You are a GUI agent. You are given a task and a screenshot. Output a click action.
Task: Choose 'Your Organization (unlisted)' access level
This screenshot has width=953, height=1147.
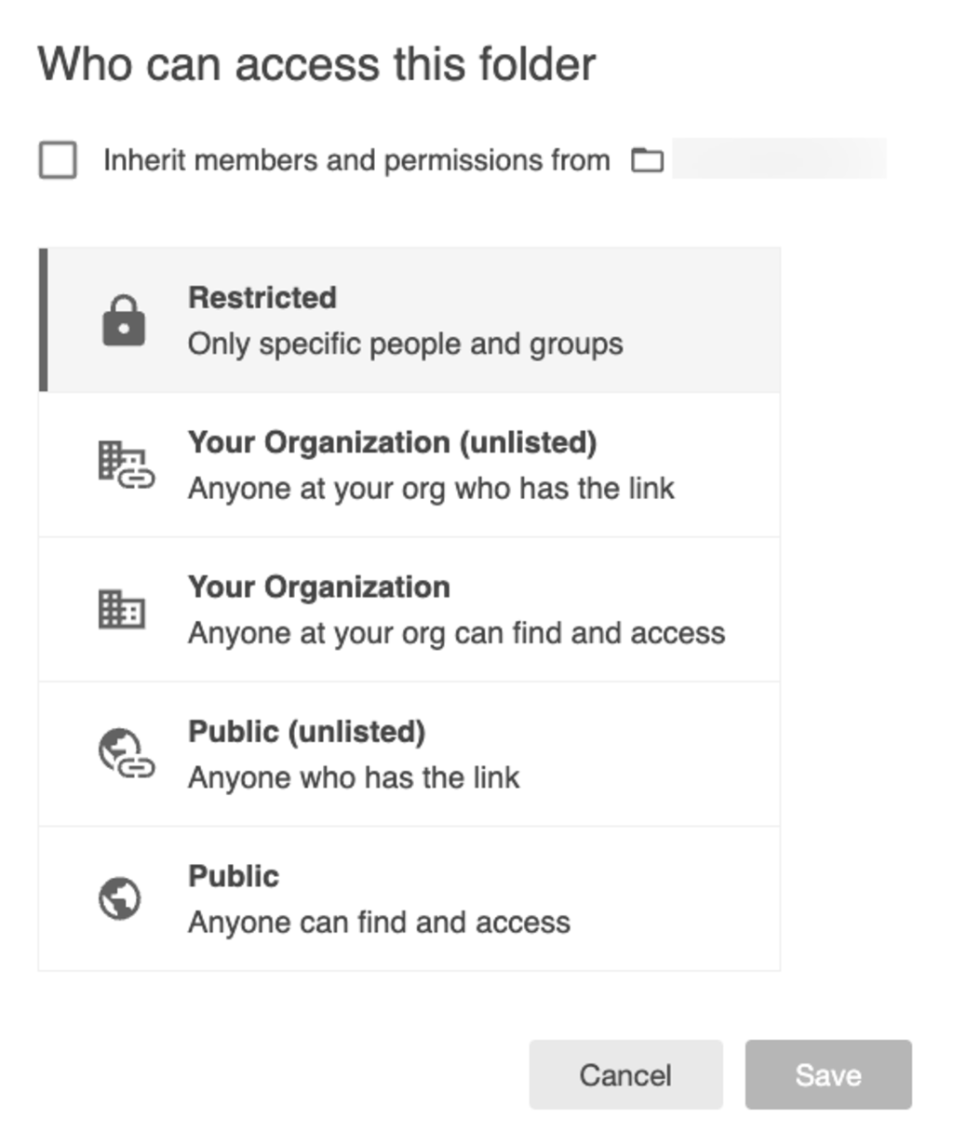point(409,465)
